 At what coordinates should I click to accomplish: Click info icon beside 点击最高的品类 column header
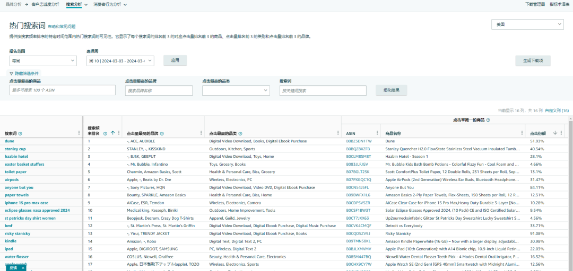[x=240, y=133]
